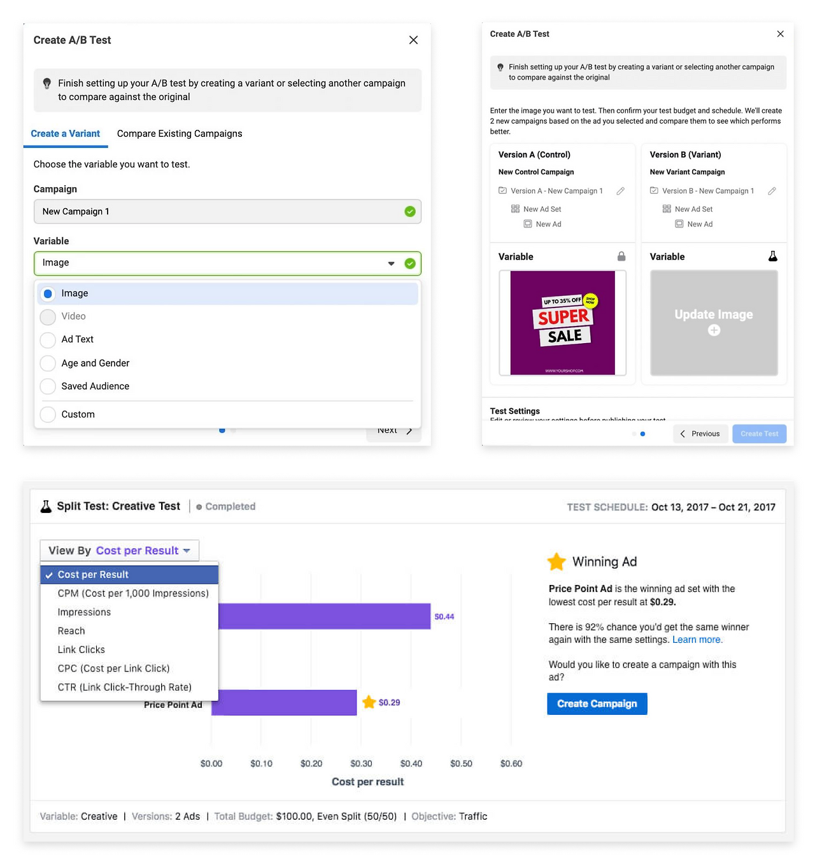The image size is (815, 865).
Task: Select the Ad Text radio option
Action: [48, 340]
